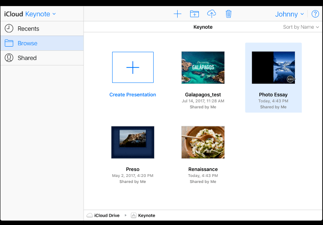
Task: Click the Photo Essay file name
Action: pos(273,95)
